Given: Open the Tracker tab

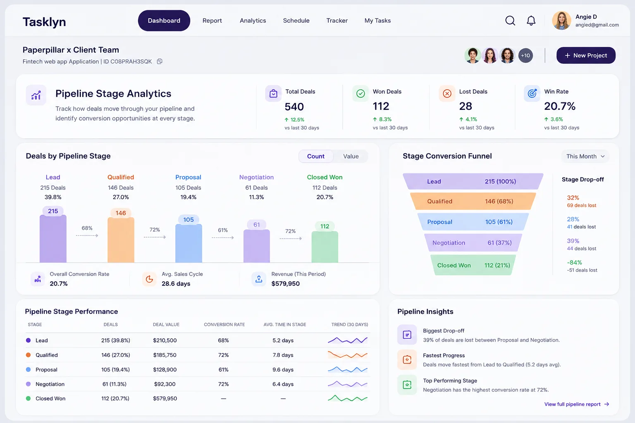Looking at the screenshot, I should pyautogui.click(x=337, y=21).
